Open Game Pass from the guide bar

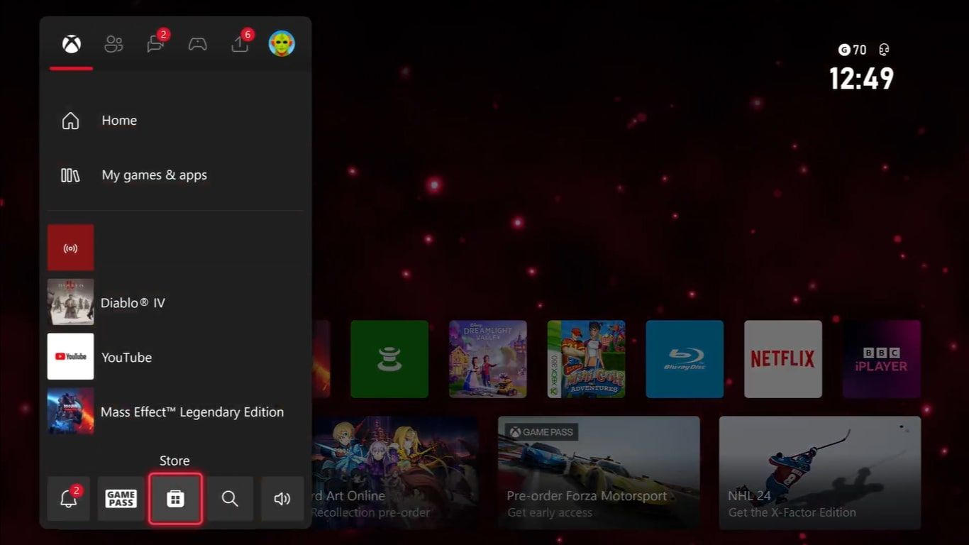121,499
